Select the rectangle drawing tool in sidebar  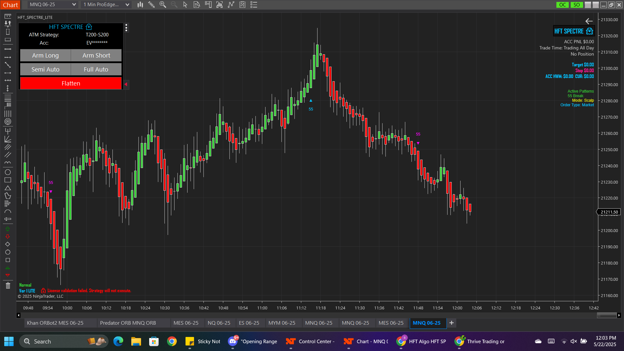pyautogui.click(x=8, y=180)
